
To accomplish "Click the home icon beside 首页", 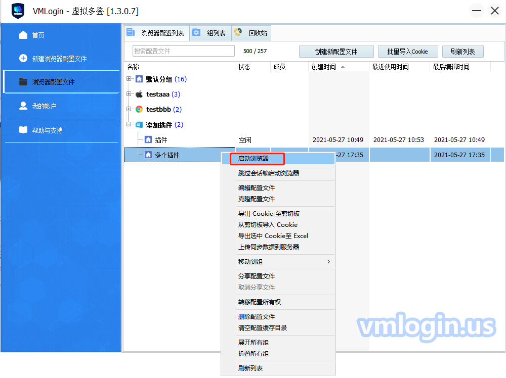I will [x=23, y=35].
